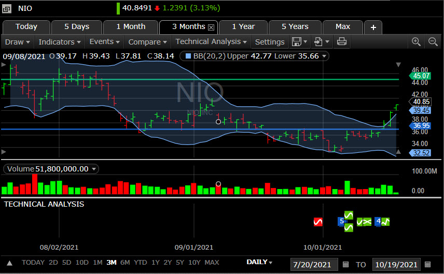444x274 pixels.
Task: Edit the start date field 7/20/2021
Action: [314, 265]
